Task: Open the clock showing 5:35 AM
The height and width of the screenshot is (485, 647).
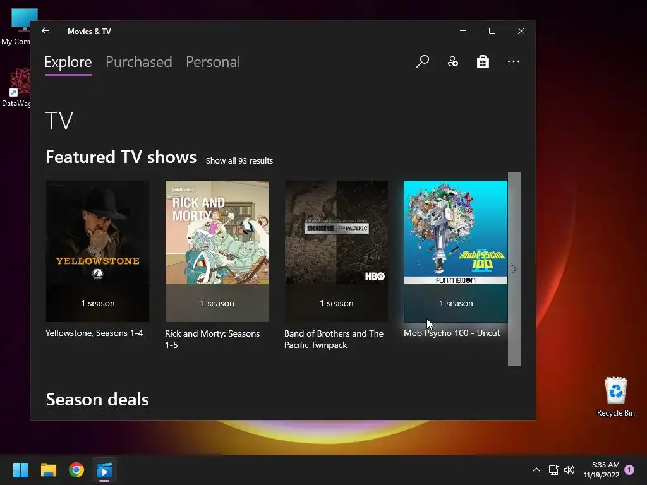Action: click(x=602, y=470)
